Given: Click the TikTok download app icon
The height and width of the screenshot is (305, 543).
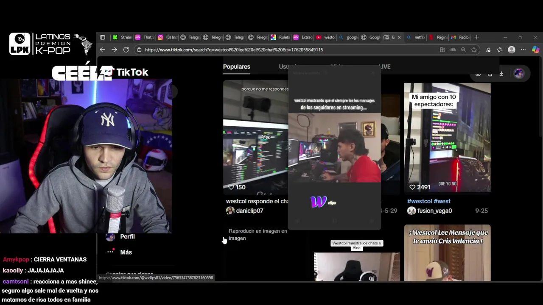Looking at the screenshot, I should (x=501, y=73).
